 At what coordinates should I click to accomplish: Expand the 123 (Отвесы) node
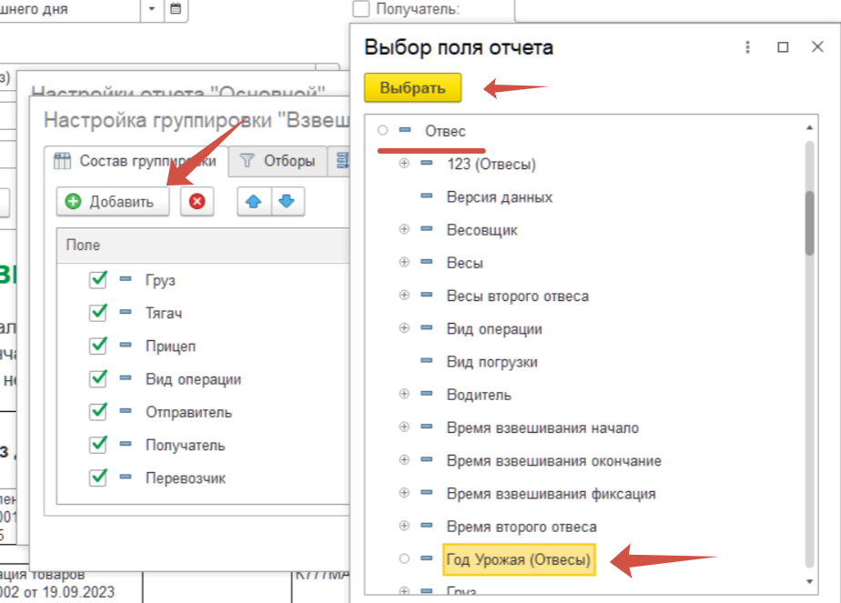[x=404, y=165]
